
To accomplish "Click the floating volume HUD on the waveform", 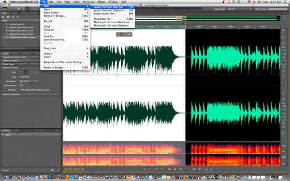I will pos(124,35).
